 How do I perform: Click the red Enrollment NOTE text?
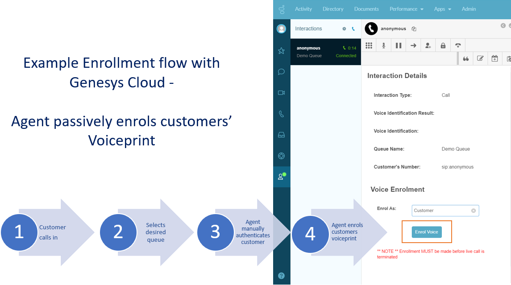[x=431, y=254]
